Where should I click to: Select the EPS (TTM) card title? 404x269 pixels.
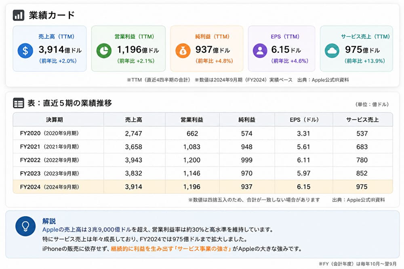[285, 37]
